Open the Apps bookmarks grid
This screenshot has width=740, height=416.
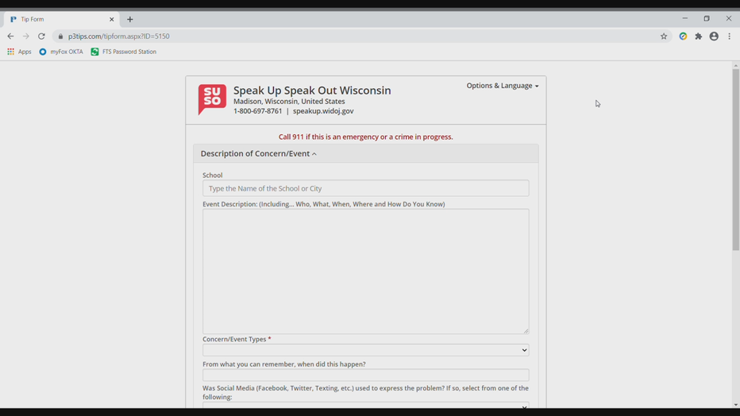(x=19, y=52)
